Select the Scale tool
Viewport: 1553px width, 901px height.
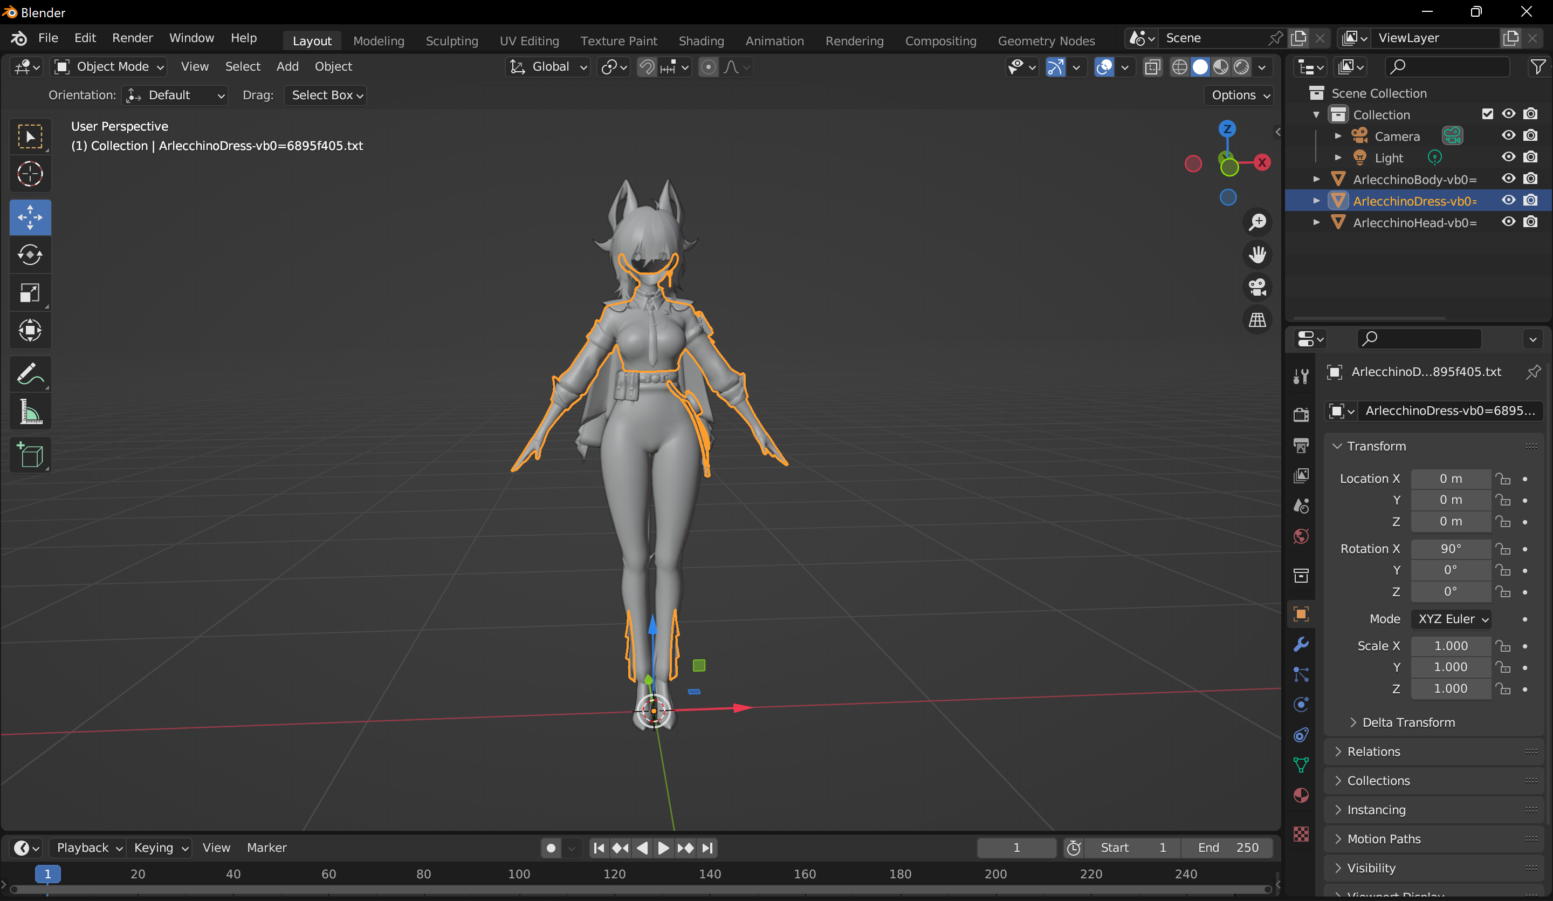(x=30, y=293)
